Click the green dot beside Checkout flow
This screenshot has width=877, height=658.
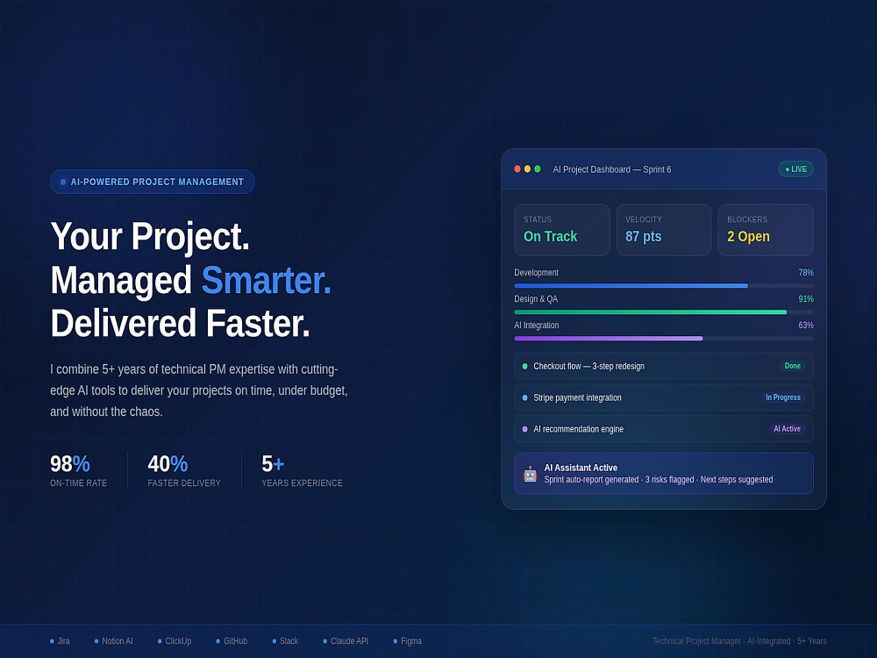(x=524, y=367)
